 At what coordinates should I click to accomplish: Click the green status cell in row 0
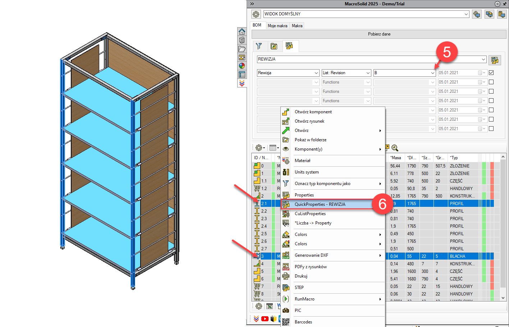pos(484,166)
